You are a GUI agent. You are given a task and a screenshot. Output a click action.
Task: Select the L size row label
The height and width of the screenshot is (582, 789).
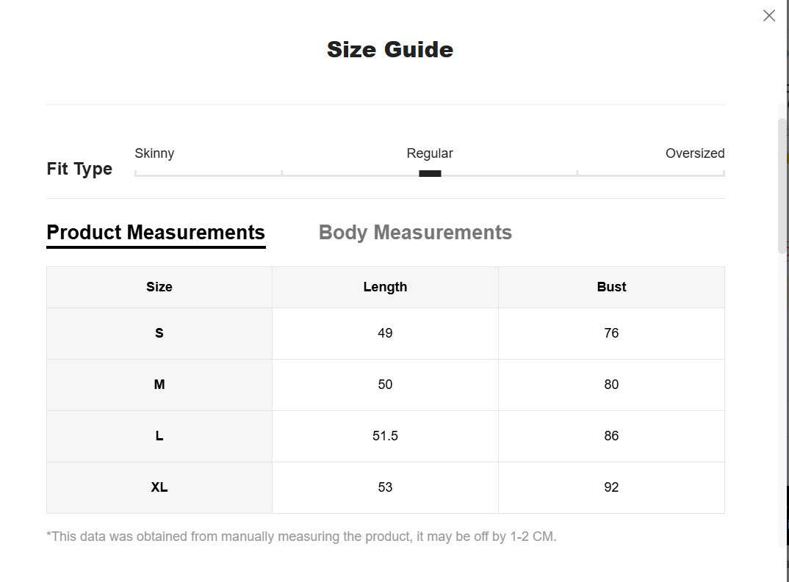tap(159, 436)
